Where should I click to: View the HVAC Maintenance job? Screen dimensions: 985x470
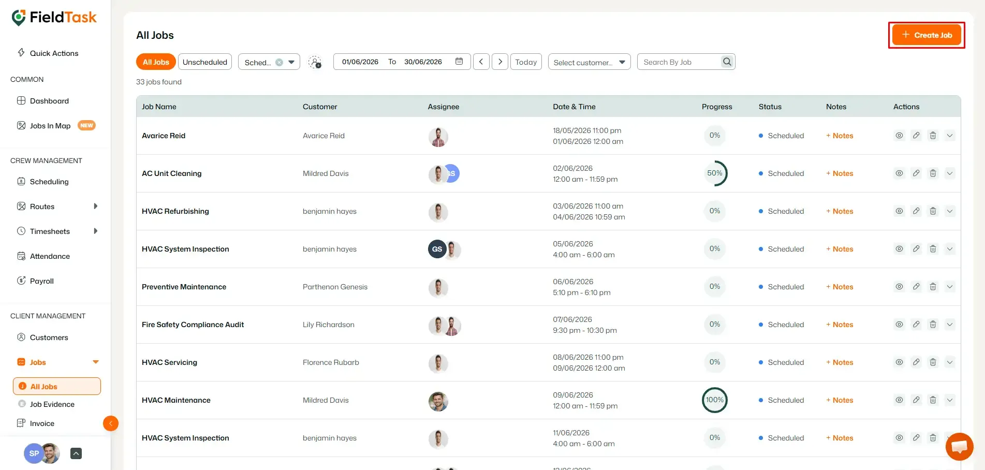point(900,400)
